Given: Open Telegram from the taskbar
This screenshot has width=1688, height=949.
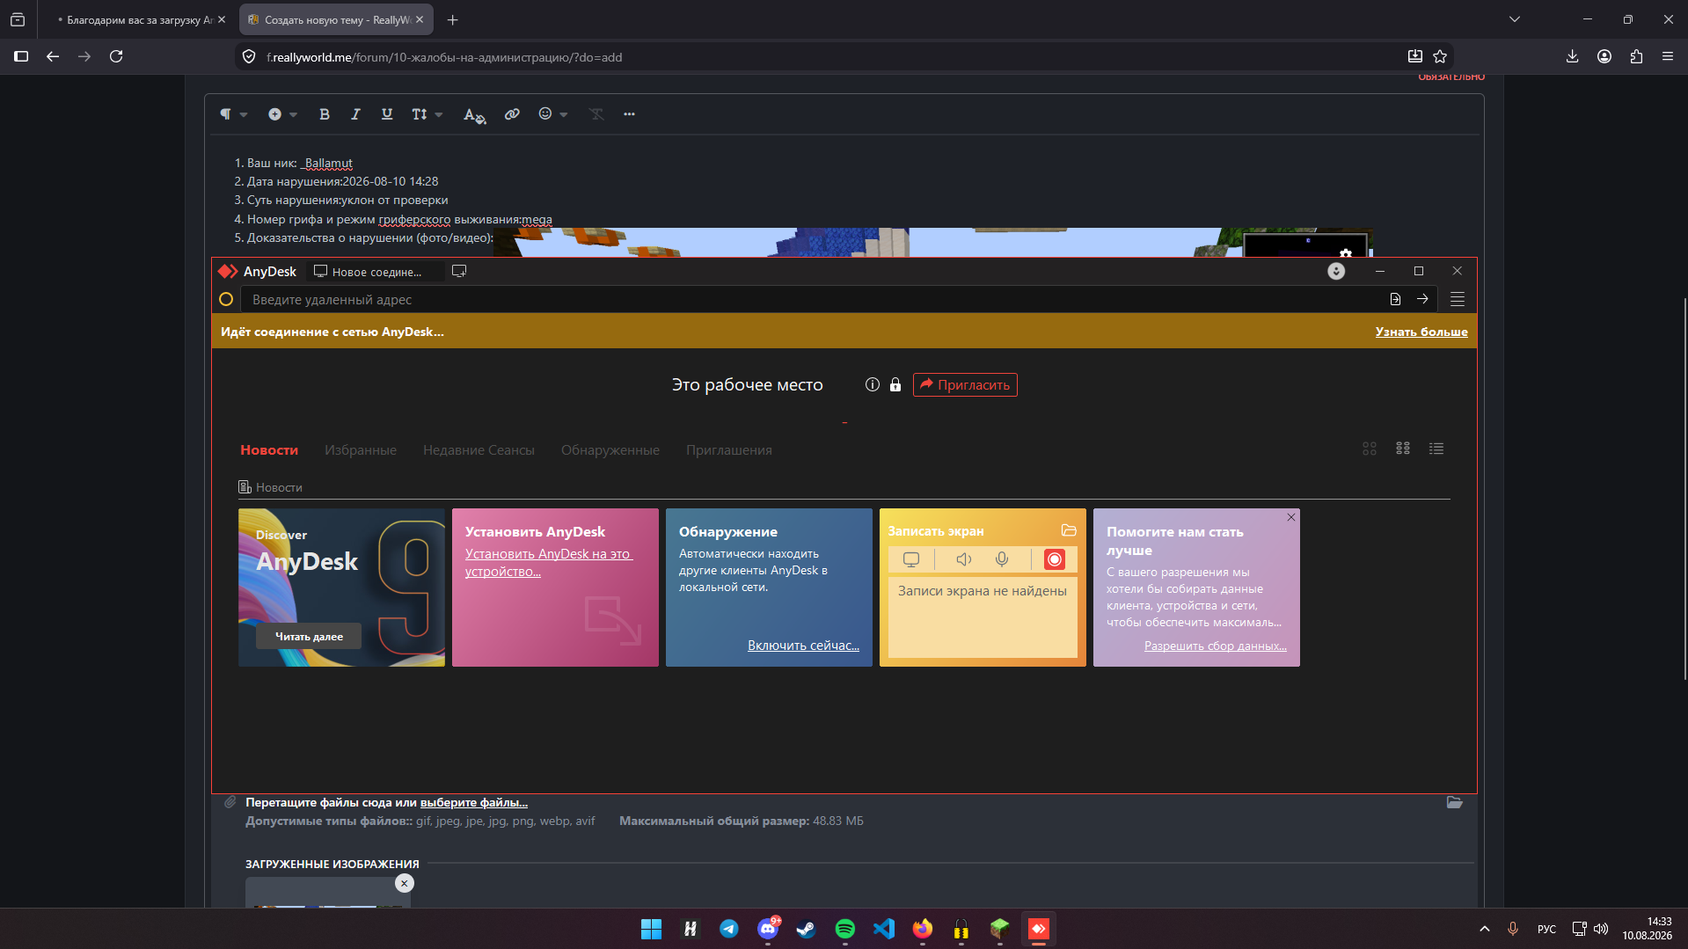Looking at the screenshot, I should [x=729, y=929].
